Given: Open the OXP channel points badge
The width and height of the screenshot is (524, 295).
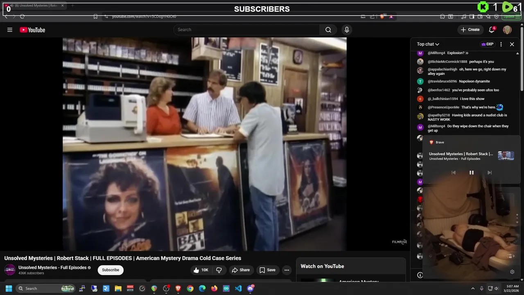Looking at the screenshot, I should point(487,44).
